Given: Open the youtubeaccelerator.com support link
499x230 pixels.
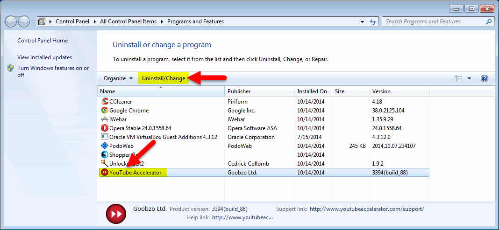Looking at the screenshot, I should click(367, 209).
